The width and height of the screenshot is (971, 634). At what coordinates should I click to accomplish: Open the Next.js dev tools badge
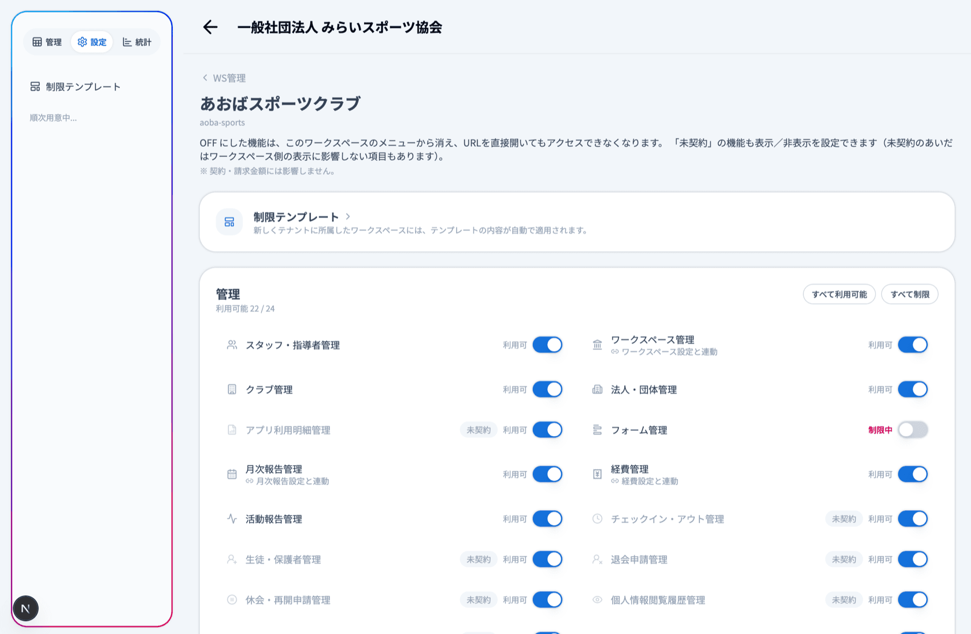pos(25,609)
